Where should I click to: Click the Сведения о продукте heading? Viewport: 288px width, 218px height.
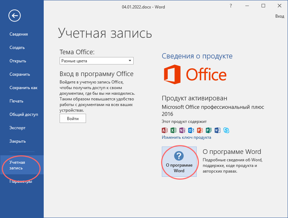pos(197,56)
